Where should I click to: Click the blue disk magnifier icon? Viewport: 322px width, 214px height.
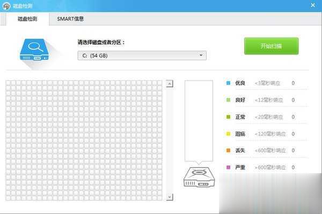pos(34,49)
